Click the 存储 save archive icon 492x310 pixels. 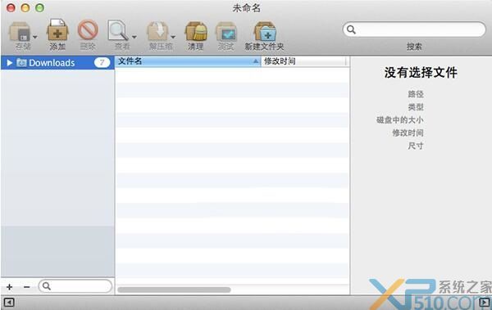click(x=20, y=31)
